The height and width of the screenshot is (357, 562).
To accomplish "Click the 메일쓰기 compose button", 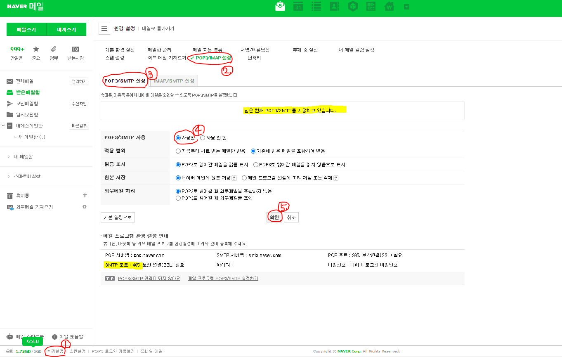I will (26, 30).
